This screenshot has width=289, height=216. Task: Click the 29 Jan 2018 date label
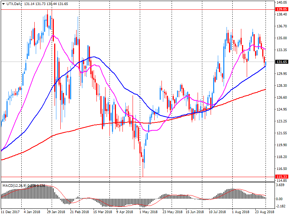click(56, 212)
